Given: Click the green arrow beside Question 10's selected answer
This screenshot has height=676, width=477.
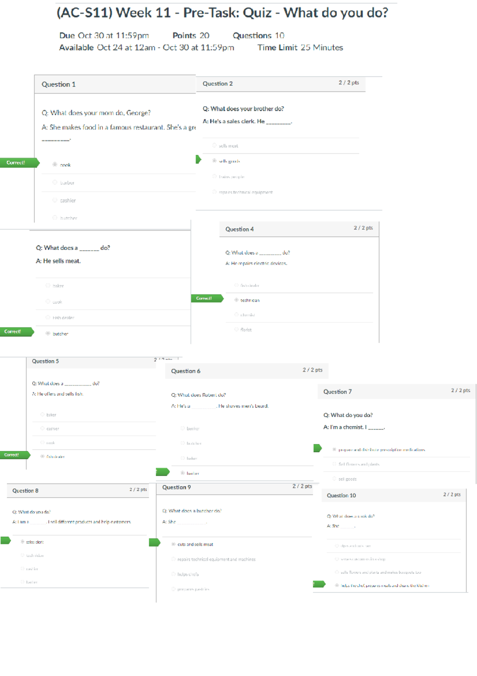Looking at the screenshot, I should pos(319,584).
